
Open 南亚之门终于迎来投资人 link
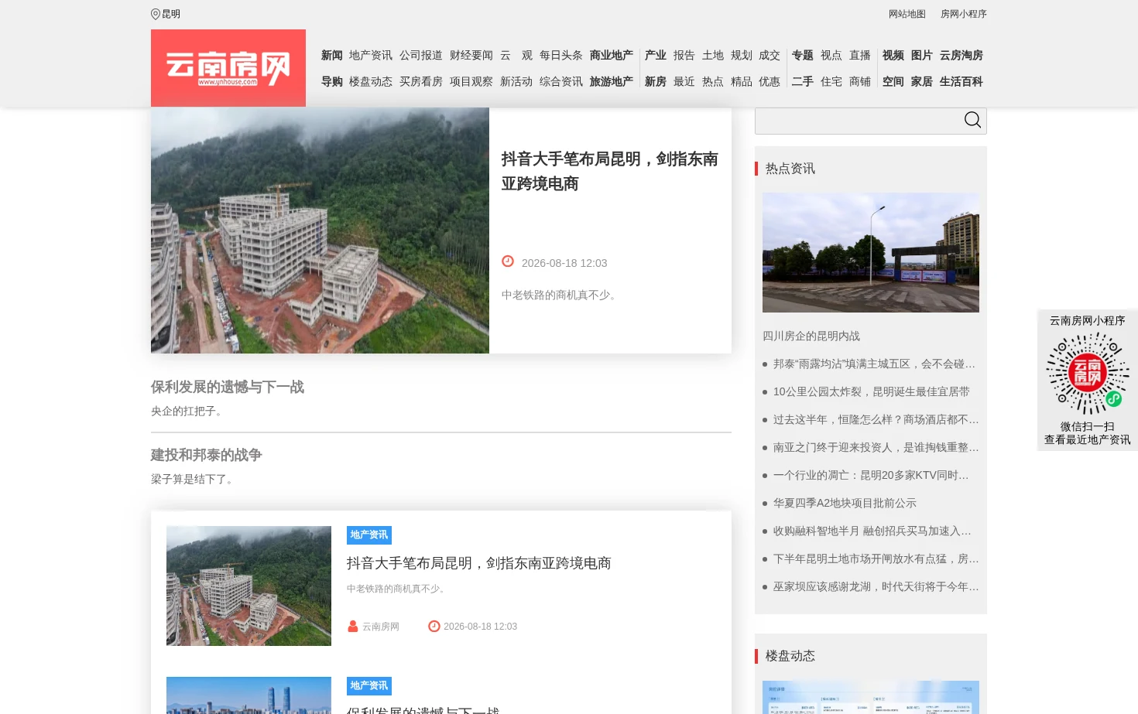coord(876,447)
